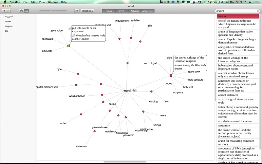Image resolution: width=262 pixels, height=164 pixels.
Task: Toggle the Verb filter
Action: click(122, 11)
